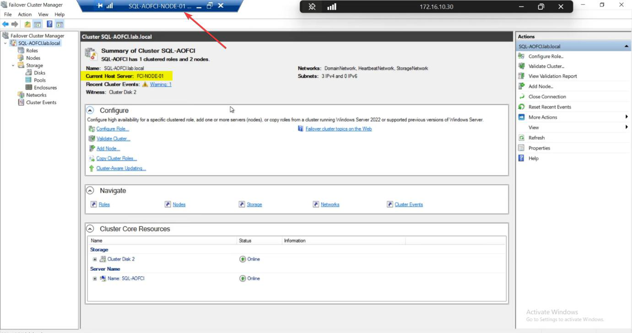Click the Validate Cluster... link in Configure section
The width and height of the screenshot is (632, 333).
click(x=113, y=139)
